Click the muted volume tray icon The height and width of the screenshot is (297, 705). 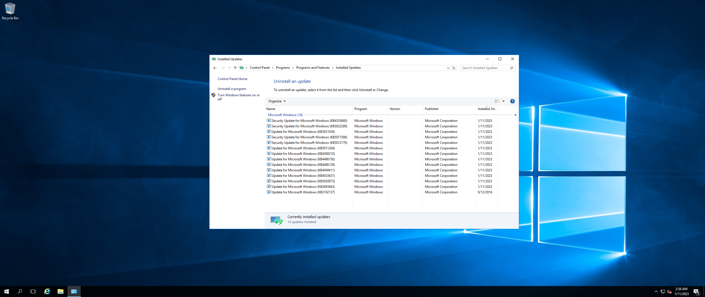669,292
